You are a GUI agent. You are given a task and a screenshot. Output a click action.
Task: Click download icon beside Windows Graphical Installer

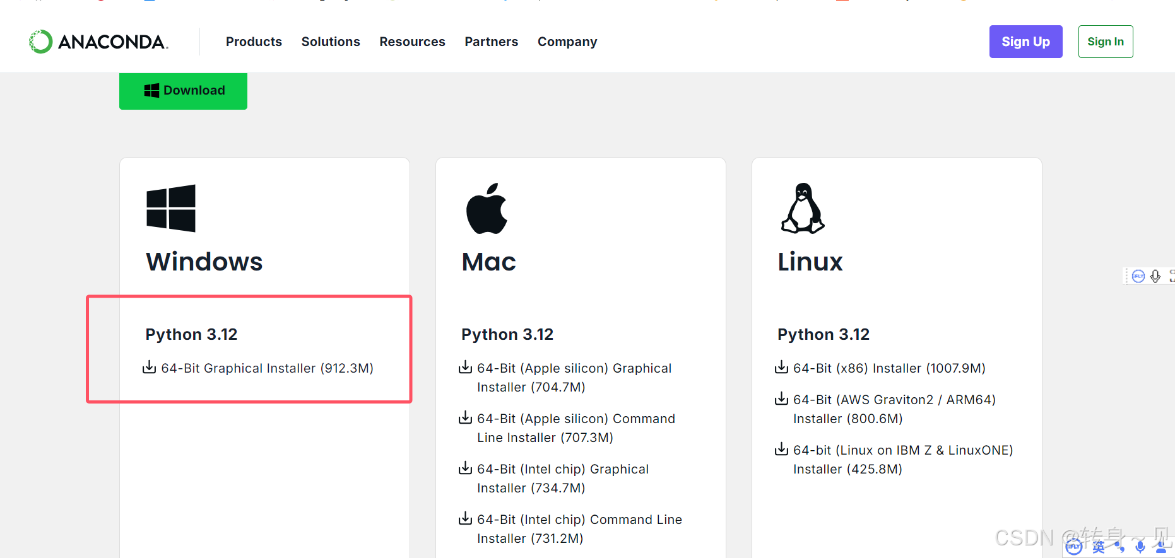(x=149, y=367)
